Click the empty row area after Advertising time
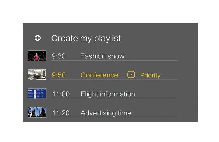 154,113
